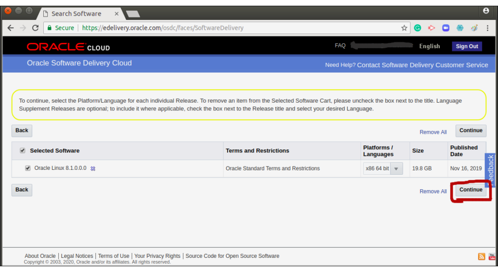Open Chrome three-dot menu
Screen dimensions: 498x272
click(x=487, y=28)
